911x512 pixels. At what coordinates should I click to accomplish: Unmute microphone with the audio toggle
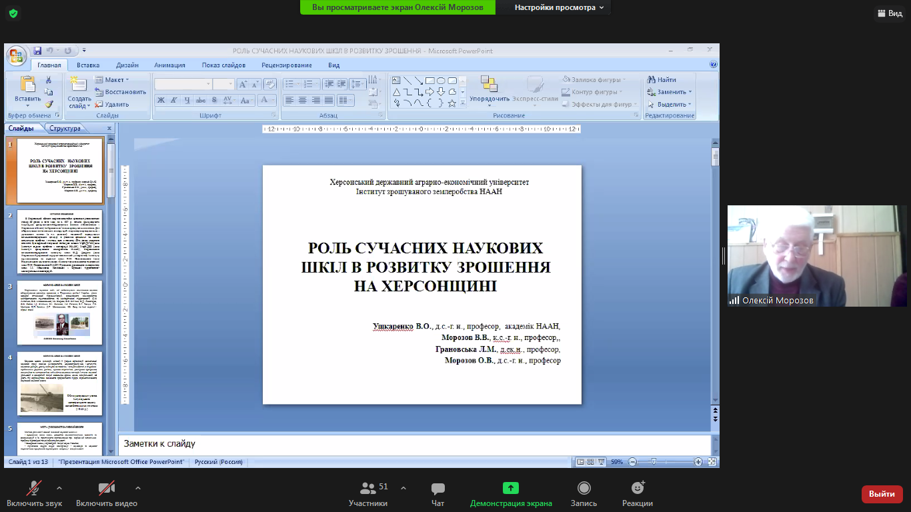[36, 489]
